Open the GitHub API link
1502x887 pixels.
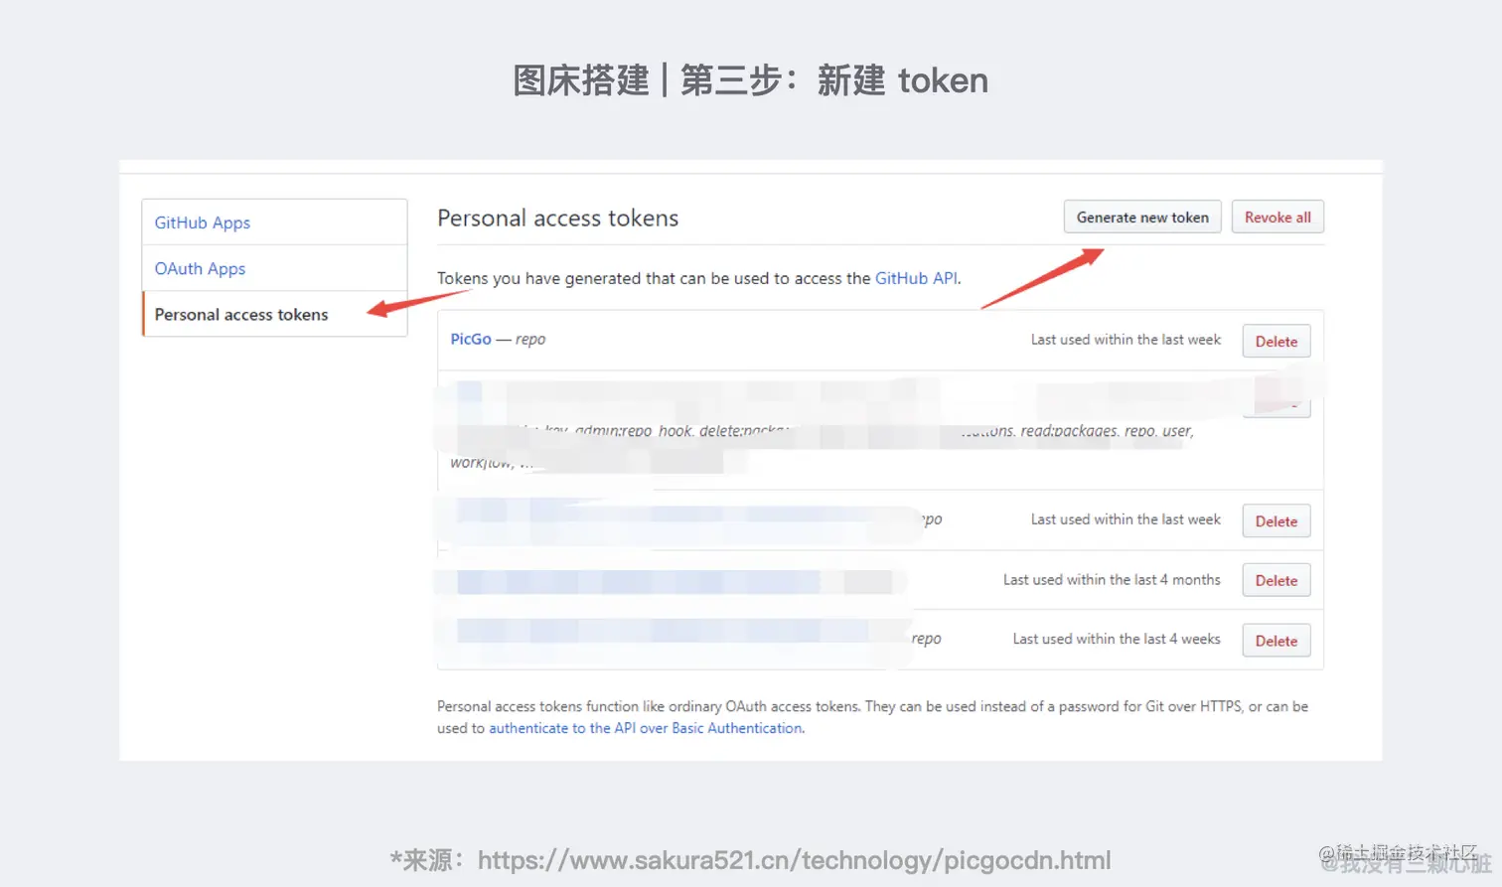pyautogui.click(x=916, y=278)
